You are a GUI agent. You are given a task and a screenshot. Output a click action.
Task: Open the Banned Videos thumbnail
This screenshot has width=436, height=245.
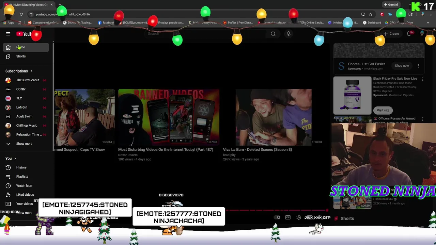point(169,117)
